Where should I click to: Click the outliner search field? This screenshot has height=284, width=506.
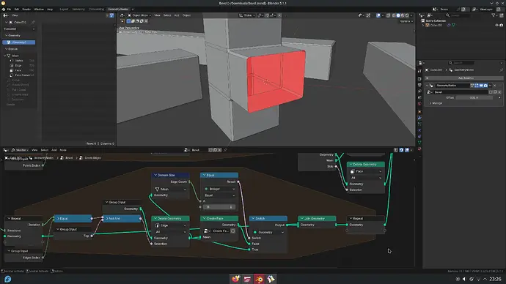tap(458, 15)
